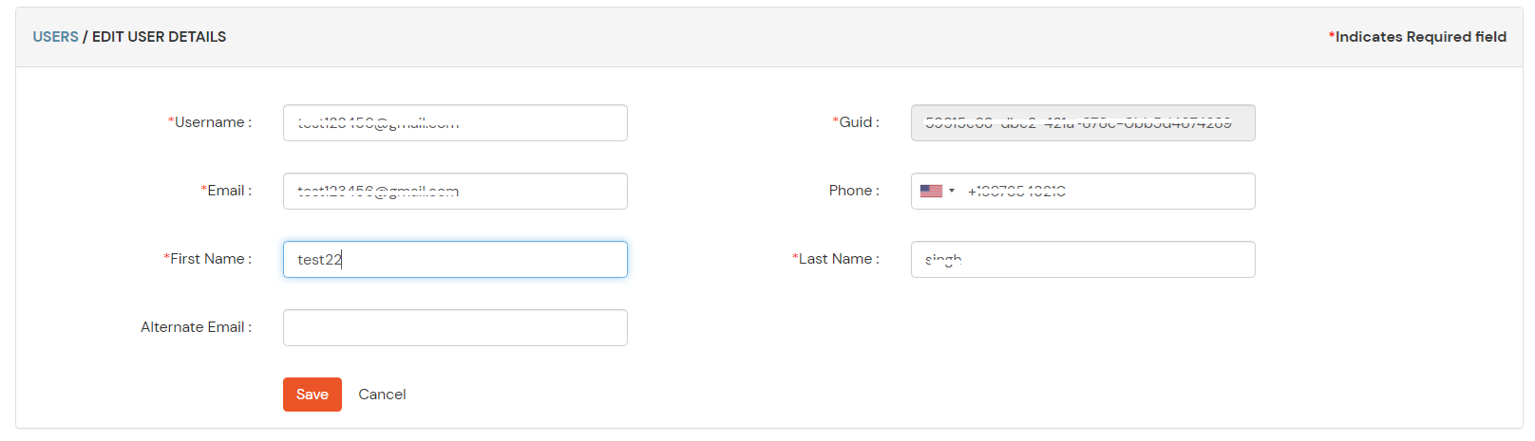Click the Phone label text
Image resolution: width=1535 pixels, height=441 pixels.
click(854, 191)
